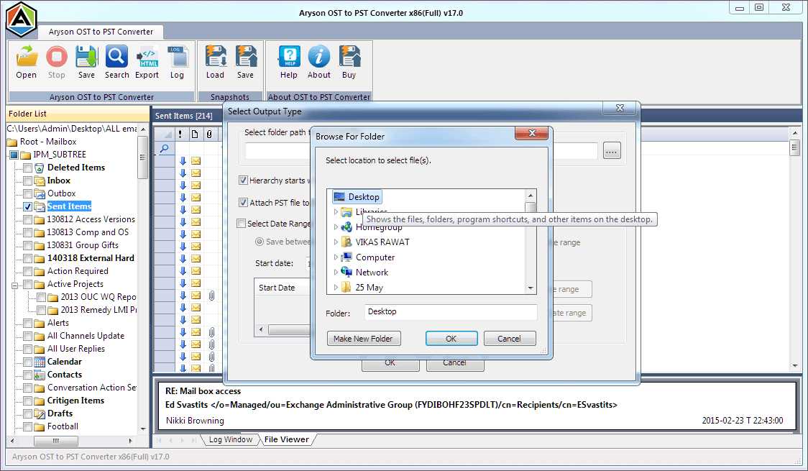Click Make New Folder button
The image size is (808, 471).
point(363,339)
